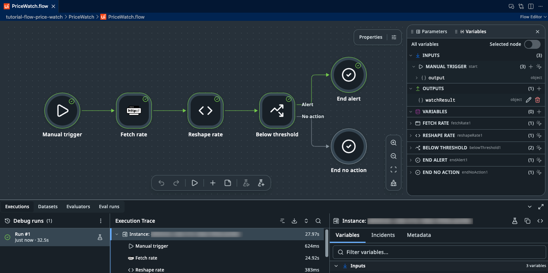Expand the output object variable
This screenshot has width=548, height=273.
click(417, 78)
